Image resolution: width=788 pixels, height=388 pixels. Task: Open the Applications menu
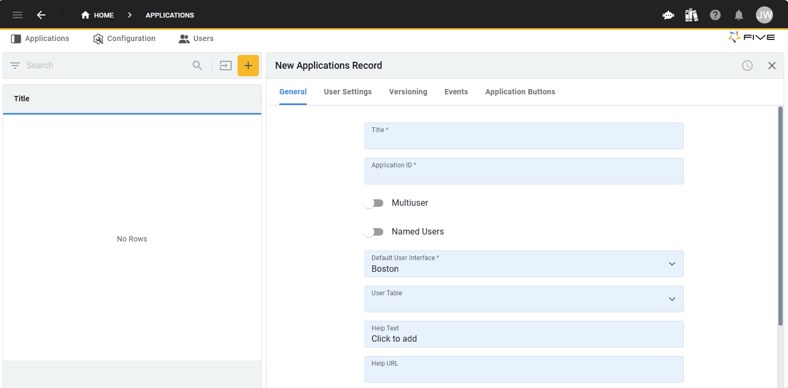pyautogui.click(x=40, y=38)
